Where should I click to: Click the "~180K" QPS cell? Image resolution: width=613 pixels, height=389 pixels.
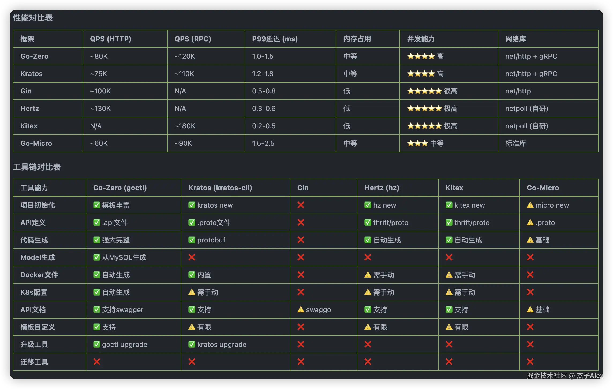tap(185, 126)
